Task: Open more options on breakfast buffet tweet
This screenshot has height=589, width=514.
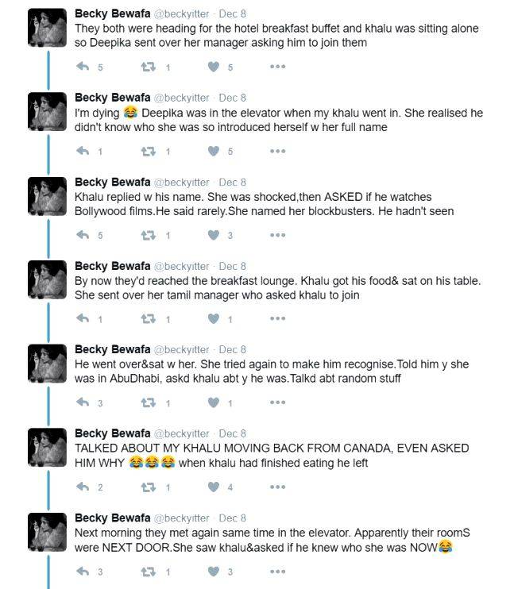Action: coord(277,67)
